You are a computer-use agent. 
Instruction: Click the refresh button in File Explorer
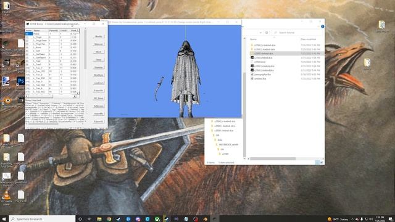point(267,33)
